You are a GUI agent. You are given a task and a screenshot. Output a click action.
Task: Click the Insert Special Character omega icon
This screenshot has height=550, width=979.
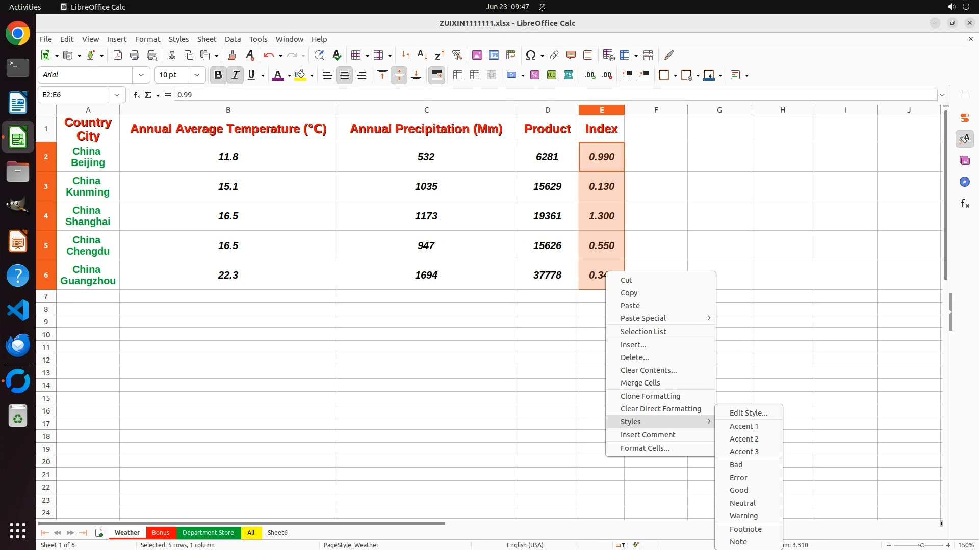[530, 55]
